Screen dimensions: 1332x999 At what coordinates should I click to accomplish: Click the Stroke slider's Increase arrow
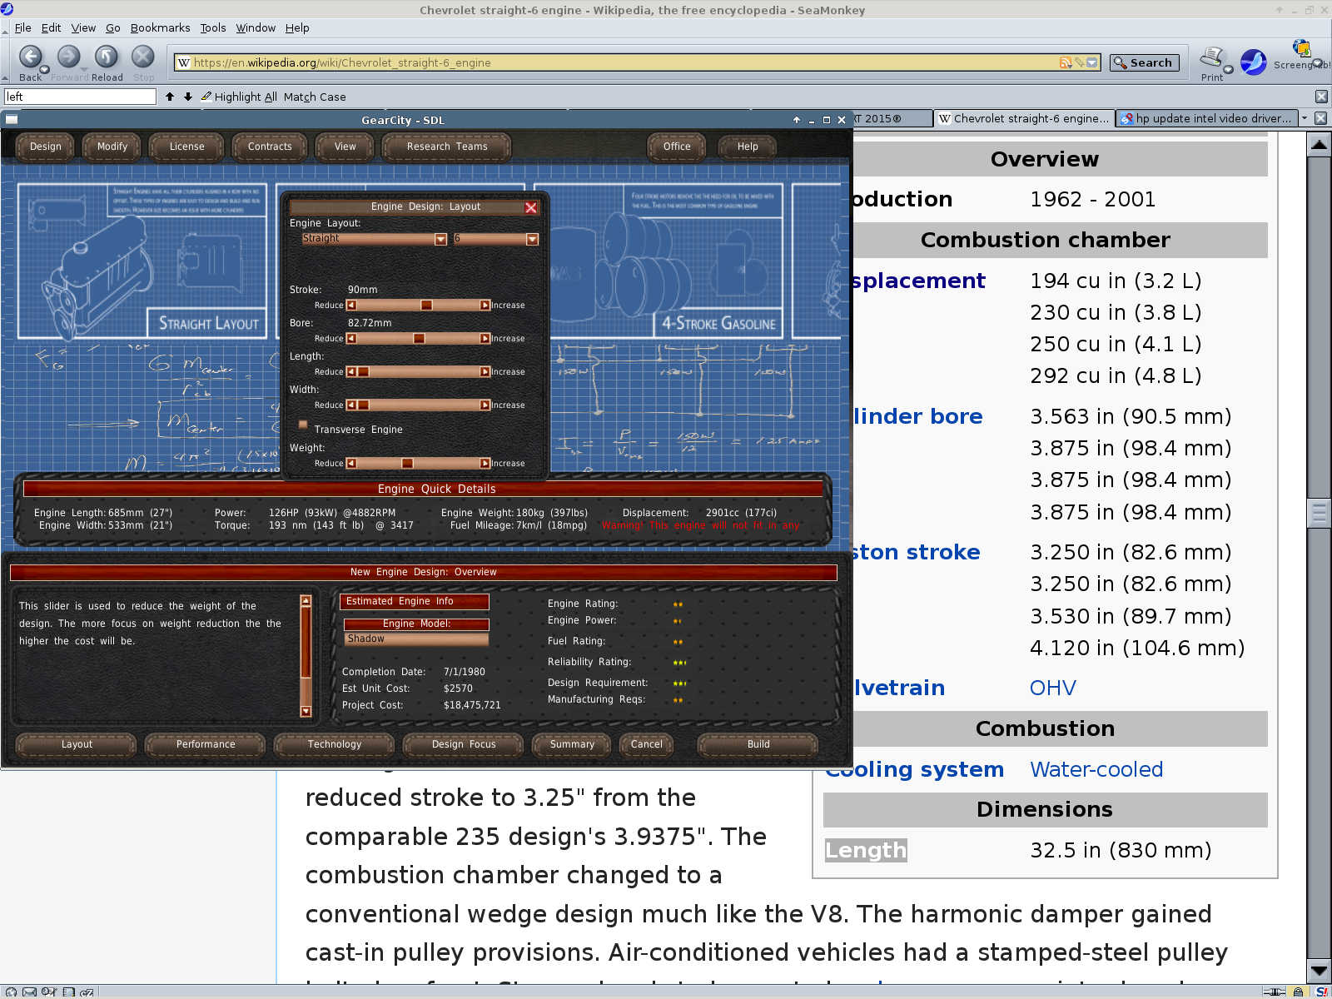coord(485,306)
